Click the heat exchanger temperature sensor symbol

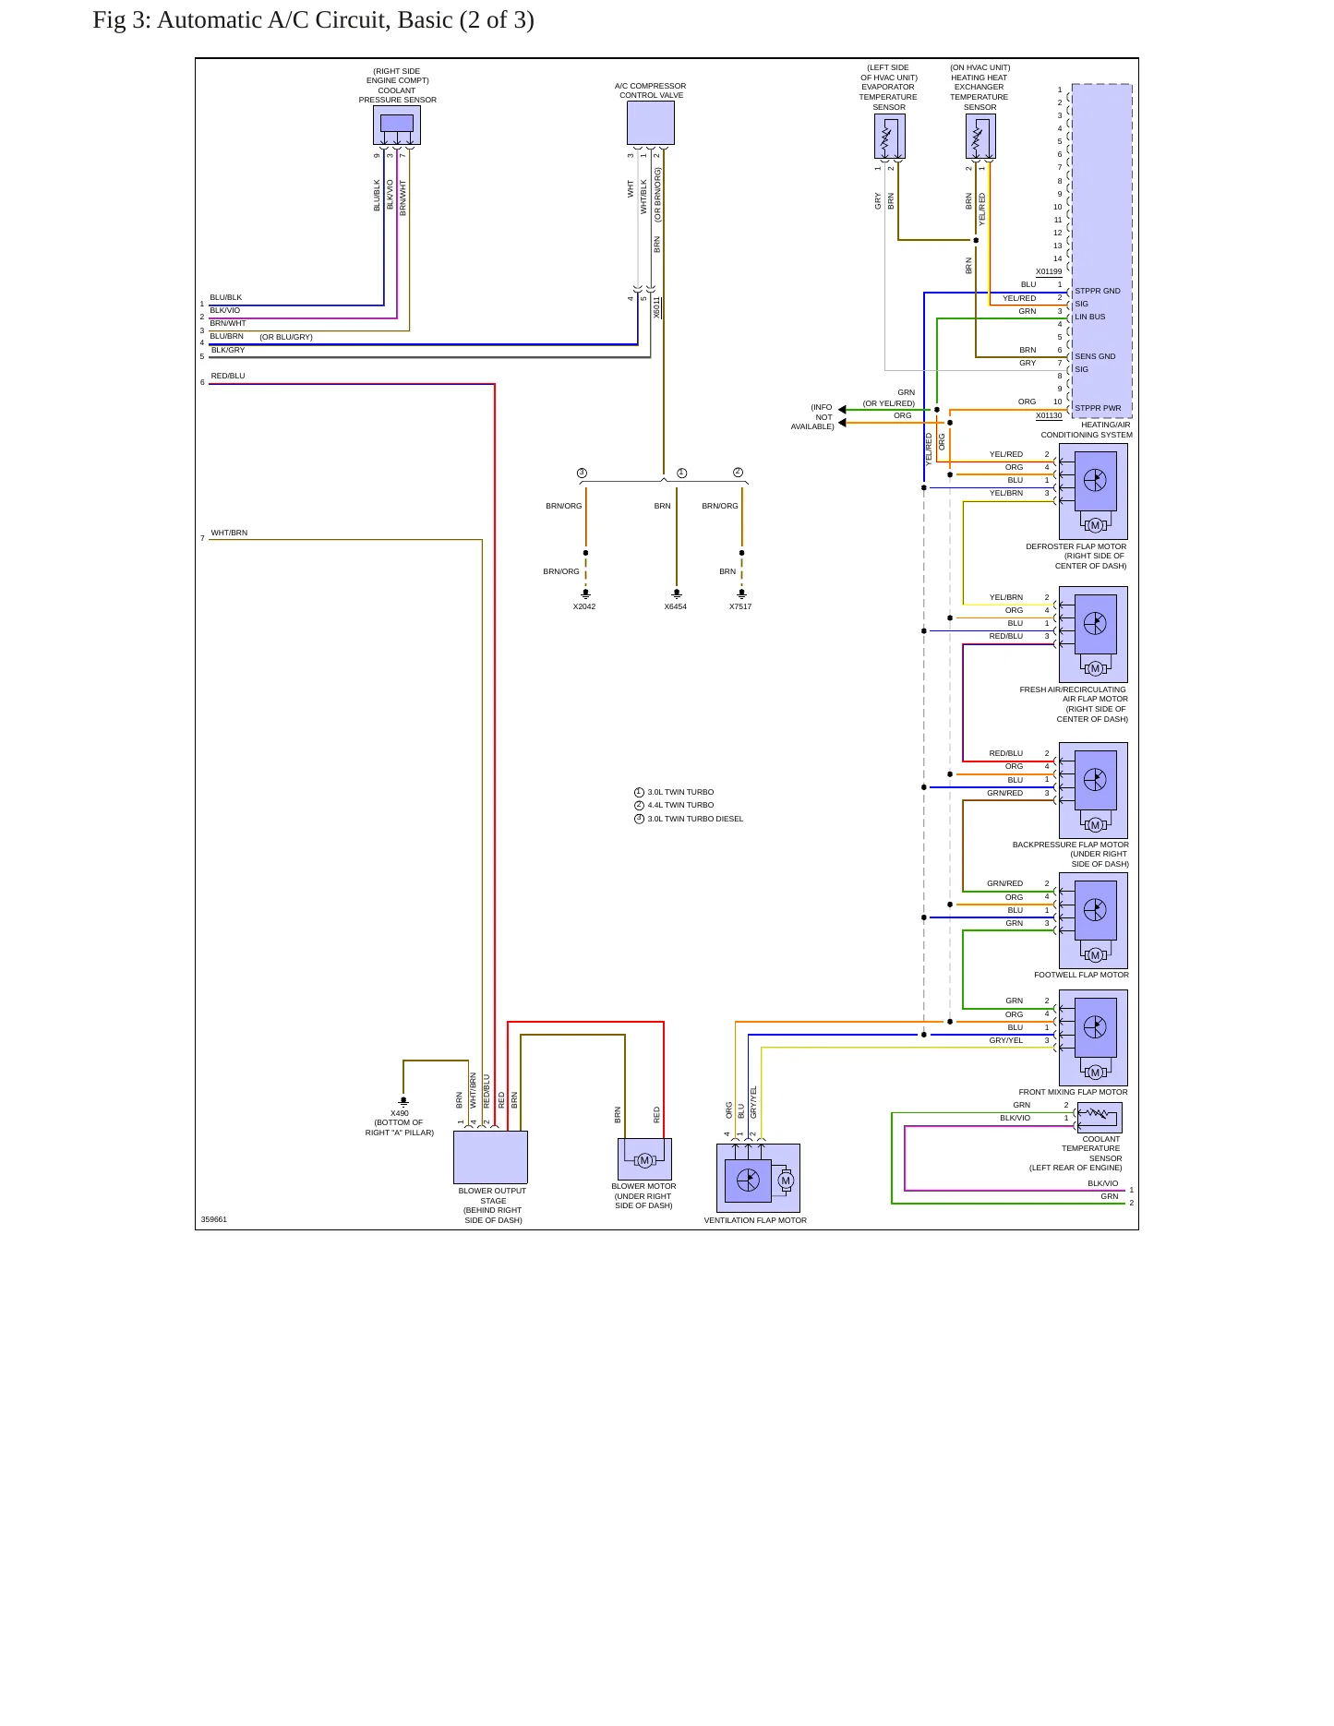[980, 137]
